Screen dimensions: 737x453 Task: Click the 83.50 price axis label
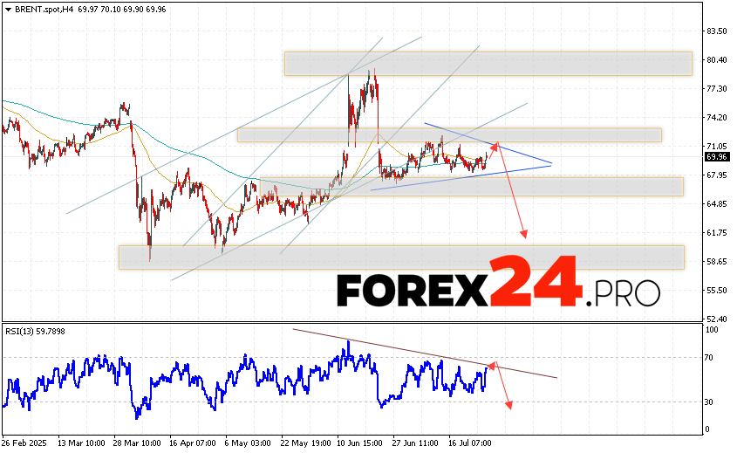pyautogui.click(x=717, y=31)
